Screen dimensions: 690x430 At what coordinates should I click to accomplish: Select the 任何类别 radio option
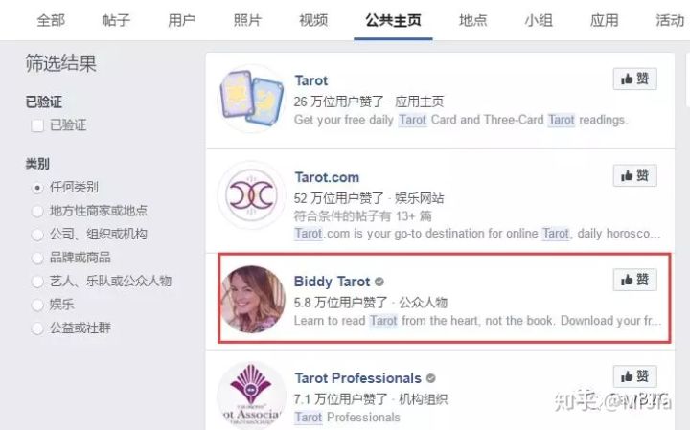(37, 188)
